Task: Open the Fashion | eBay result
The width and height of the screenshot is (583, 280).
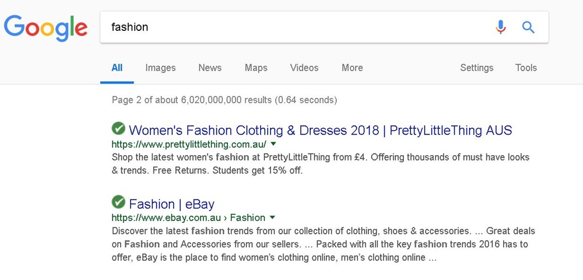Action: 172,204
